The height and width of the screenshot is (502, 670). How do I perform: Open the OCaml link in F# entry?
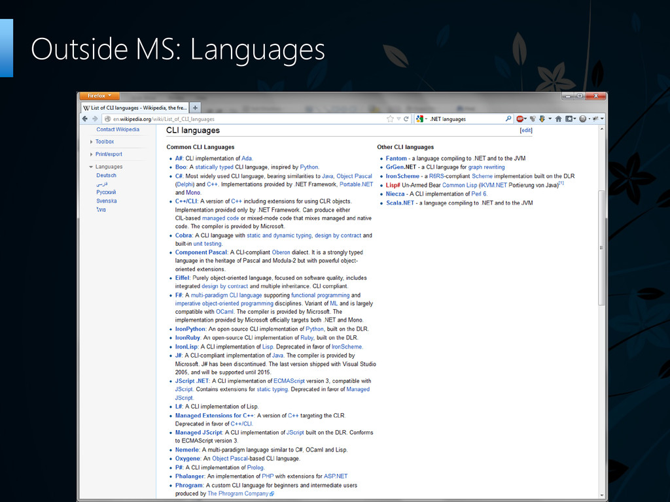tap(225, 312)
